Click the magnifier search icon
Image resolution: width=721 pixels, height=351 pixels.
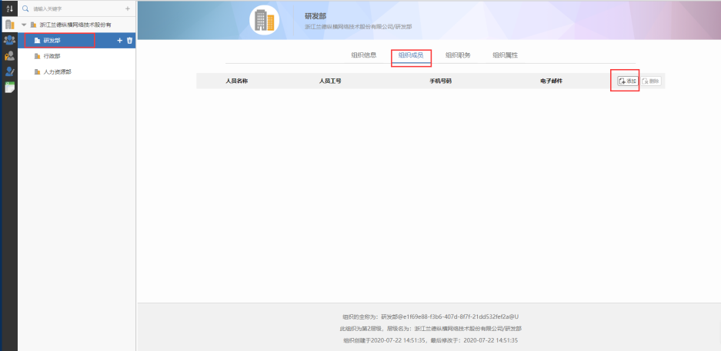(26, 8)
